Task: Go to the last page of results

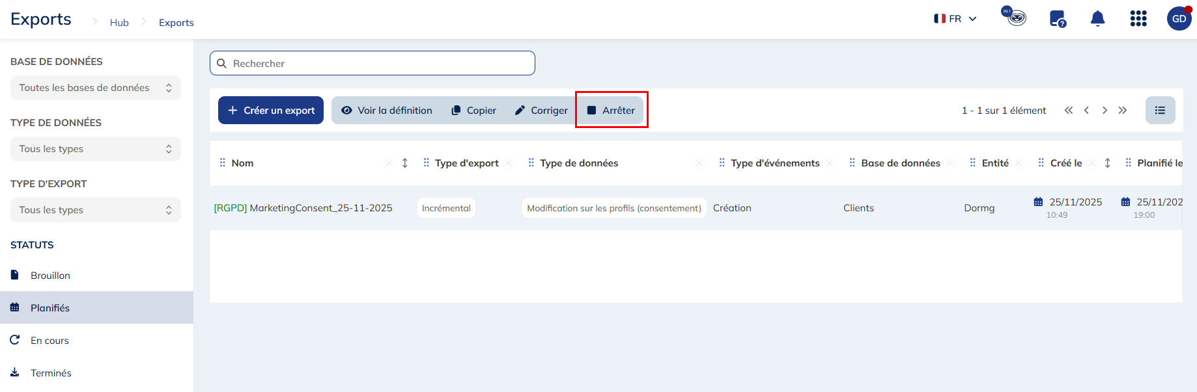Action: [1123, 111]
